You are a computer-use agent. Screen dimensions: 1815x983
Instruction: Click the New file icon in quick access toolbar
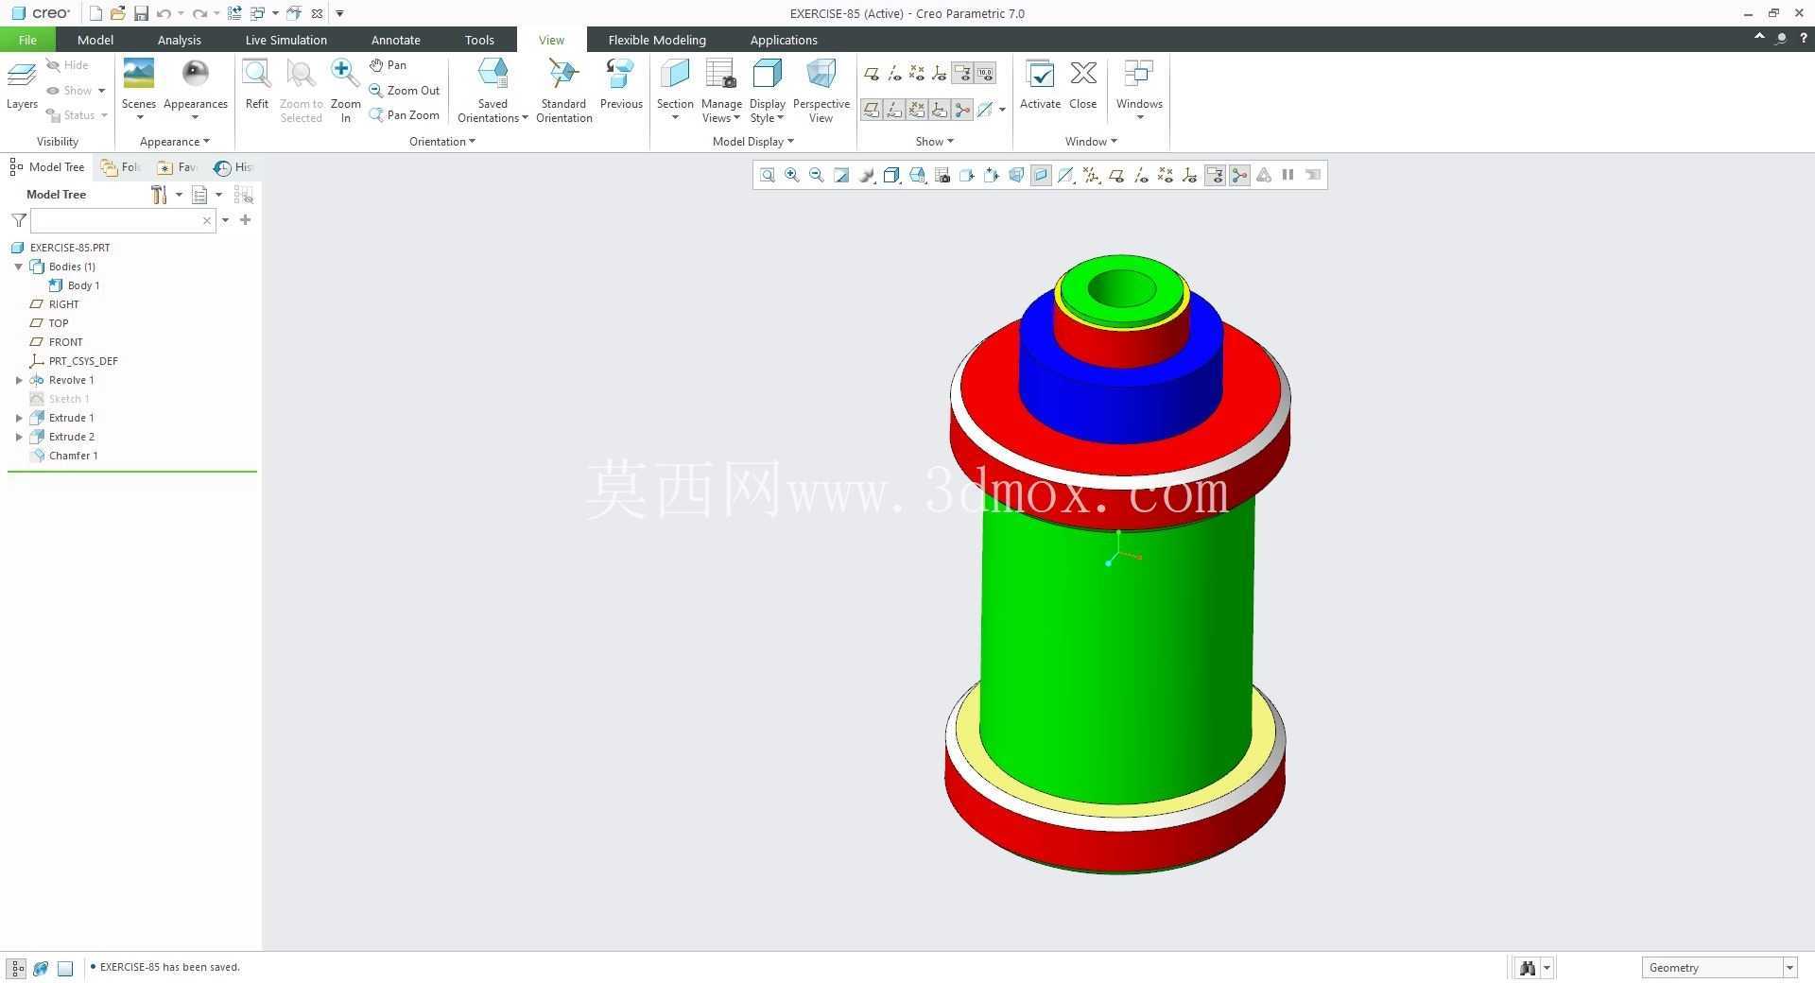(95, 13)
